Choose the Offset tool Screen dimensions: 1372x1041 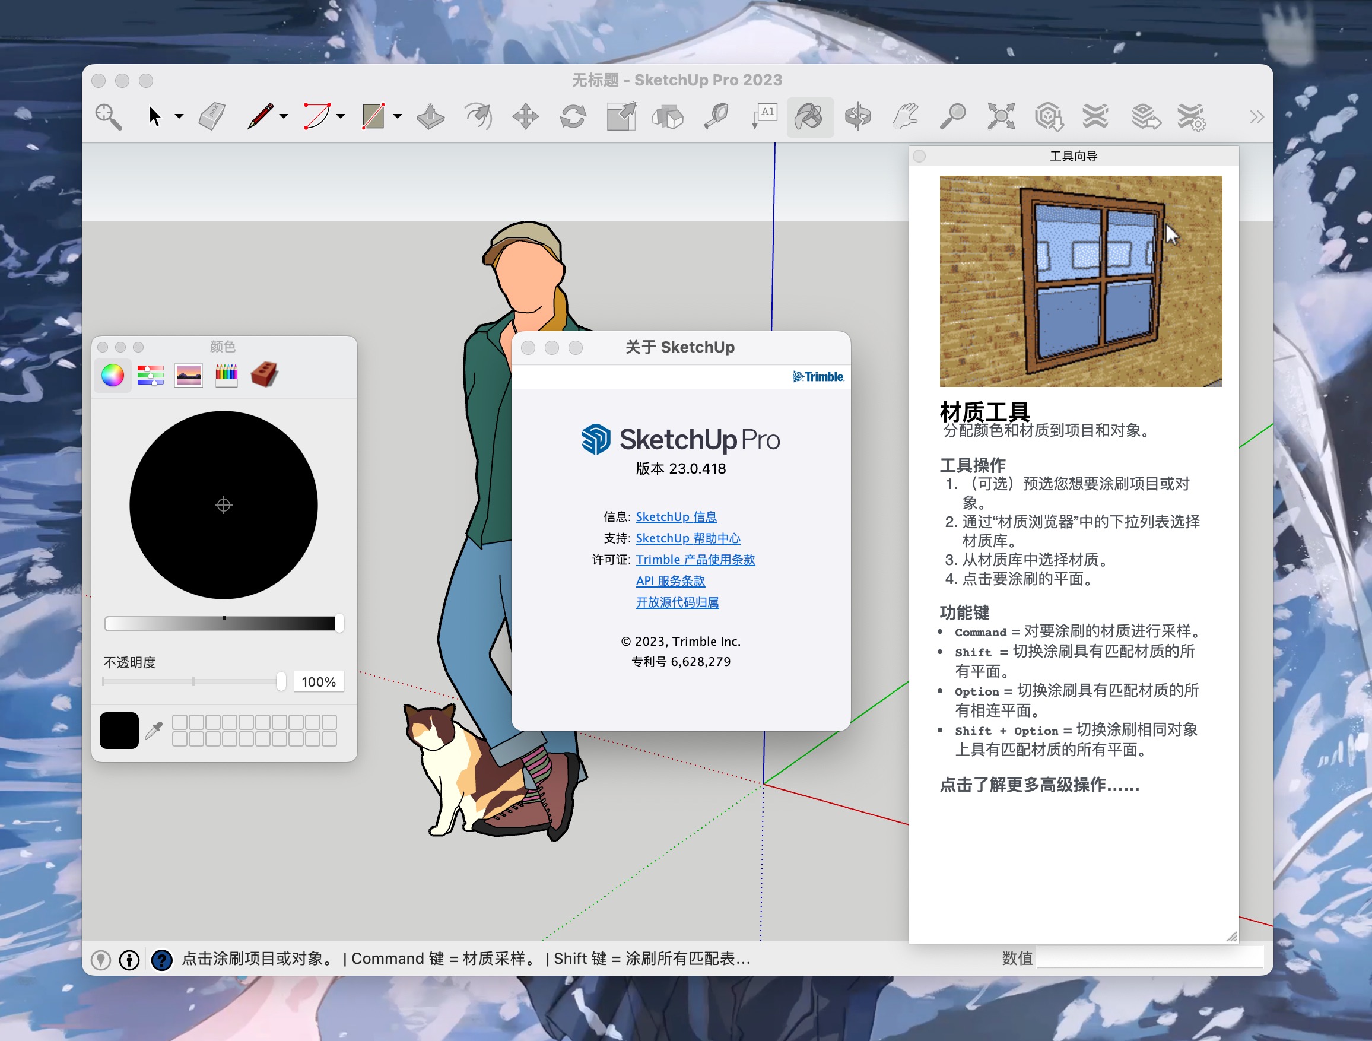(478, 117)
